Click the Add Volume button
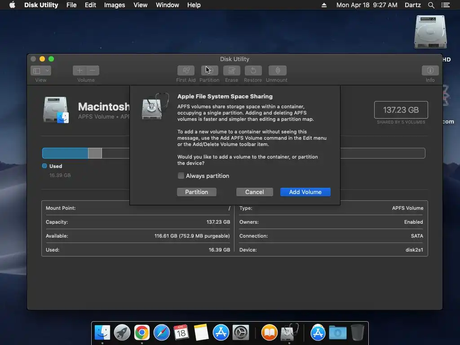Viewport: 460px width, 345px height. tap(305, 192)
